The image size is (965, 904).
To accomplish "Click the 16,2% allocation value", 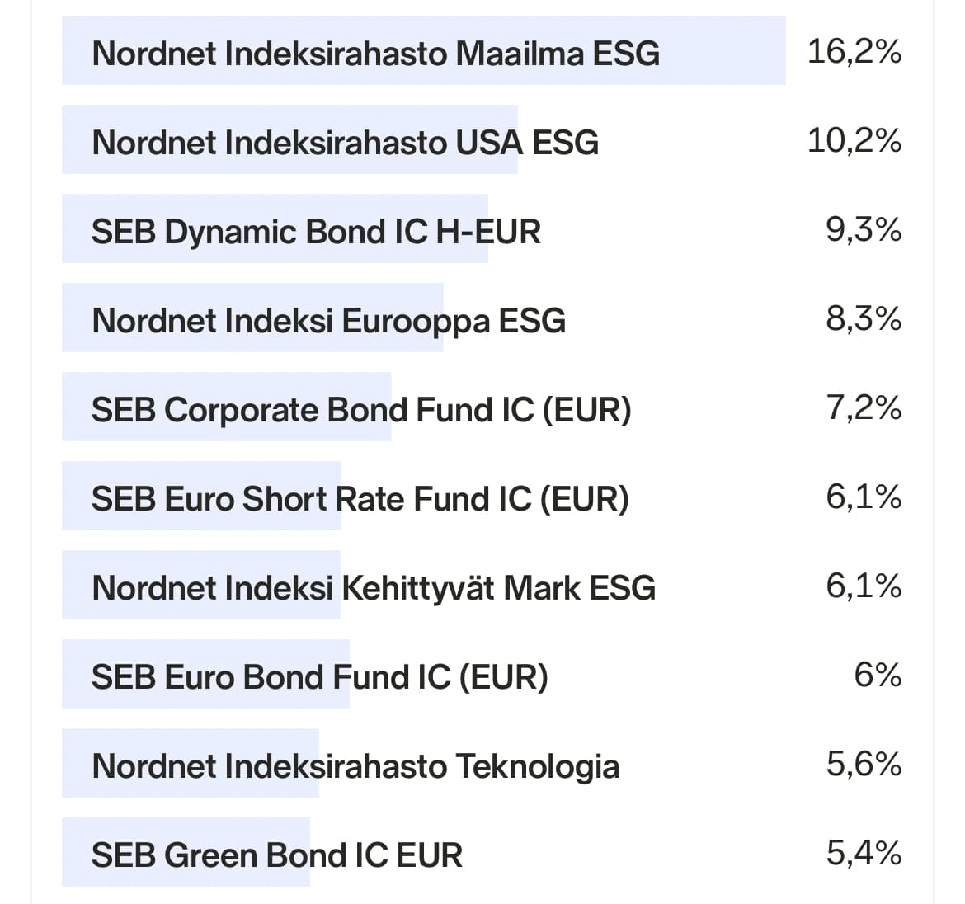I will click(x=854, y=52).
